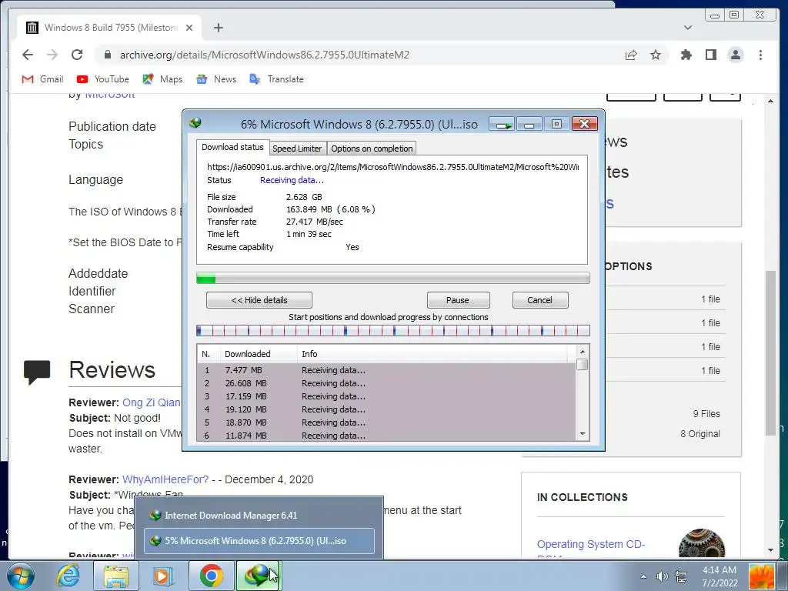Click the Info column header

432,354
